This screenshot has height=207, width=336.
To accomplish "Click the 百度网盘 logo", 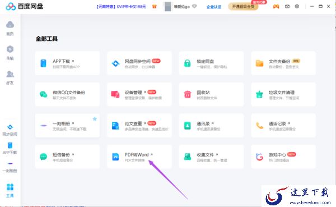I will 24,6.
